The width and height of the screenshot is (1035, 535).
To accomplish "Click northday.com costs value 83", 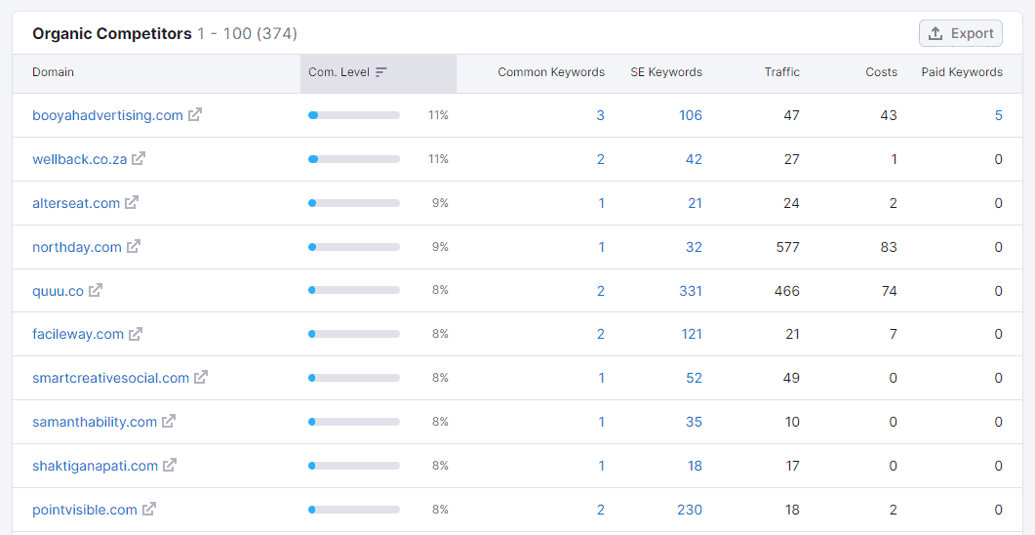I will (x=889, y=247).
